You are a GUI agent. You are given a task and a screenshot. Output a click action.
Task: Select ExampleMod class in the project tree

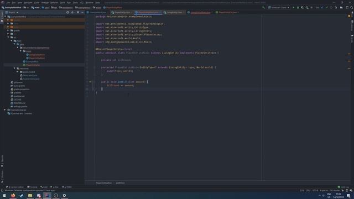[32, 61]
